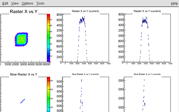179x112 pixels.
Task: Click the top-right 'Raster X vs Y (current)' title
Action: (x=147, y=11)
